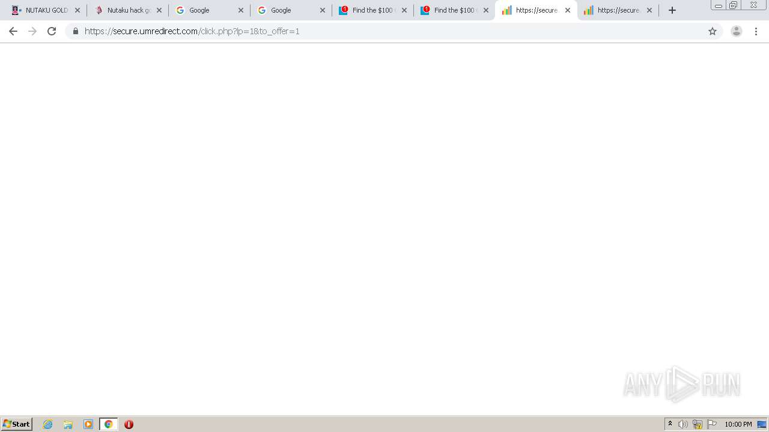Close the active https://secure tab
The height and width of the screenshot is (432, 769).
(568, 10)
